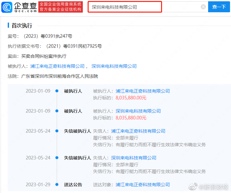Viewport: 231px width, 193px height.
Task: Click the 首次执行 section heading
Action: click(x=22, y=25)
